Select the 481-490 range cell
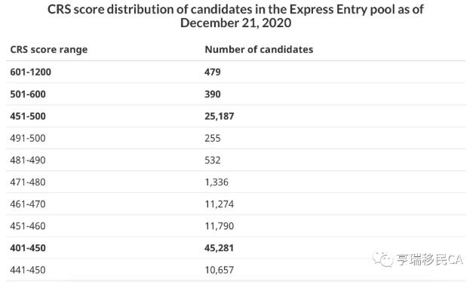Screen dimensions: 476x282 pos(28,160)
